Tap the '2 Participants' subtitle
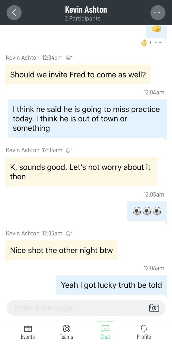 coord(83,19)
